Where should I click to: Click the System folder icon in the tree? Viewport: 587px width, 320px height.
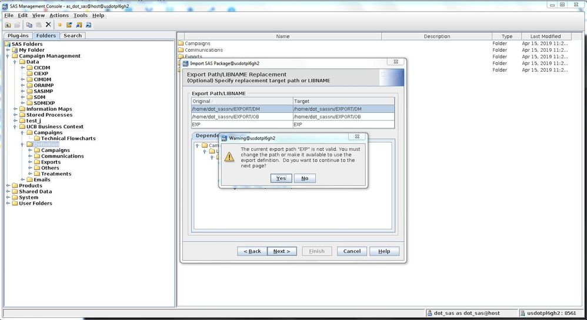pyautogui.click(x=15, y=198)
